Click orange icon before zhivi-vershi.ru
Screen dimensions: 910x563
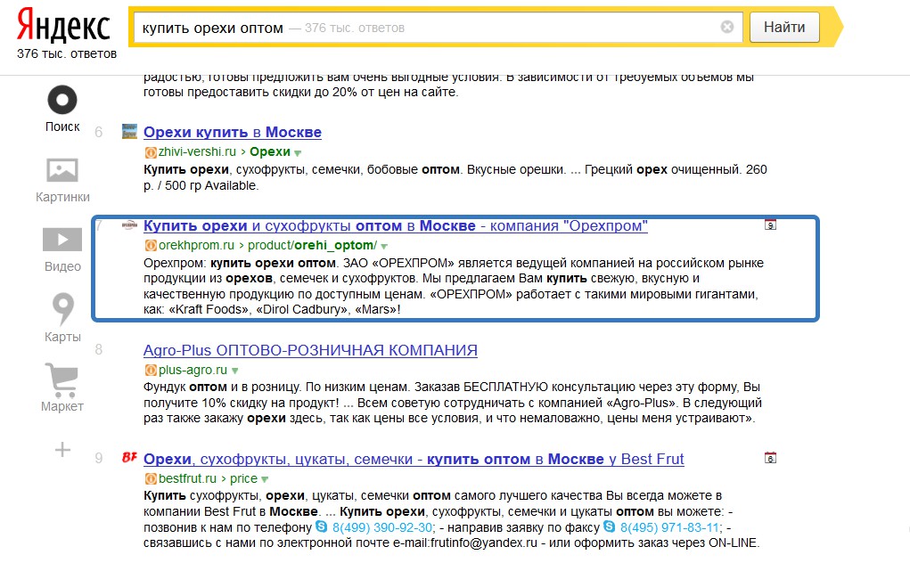pos(151,152)
